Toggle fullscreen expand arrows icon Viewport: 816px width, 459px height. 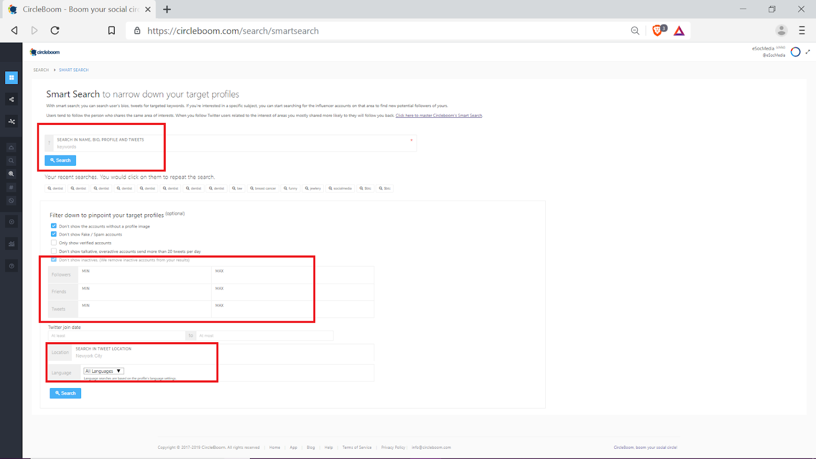point(808,52)
